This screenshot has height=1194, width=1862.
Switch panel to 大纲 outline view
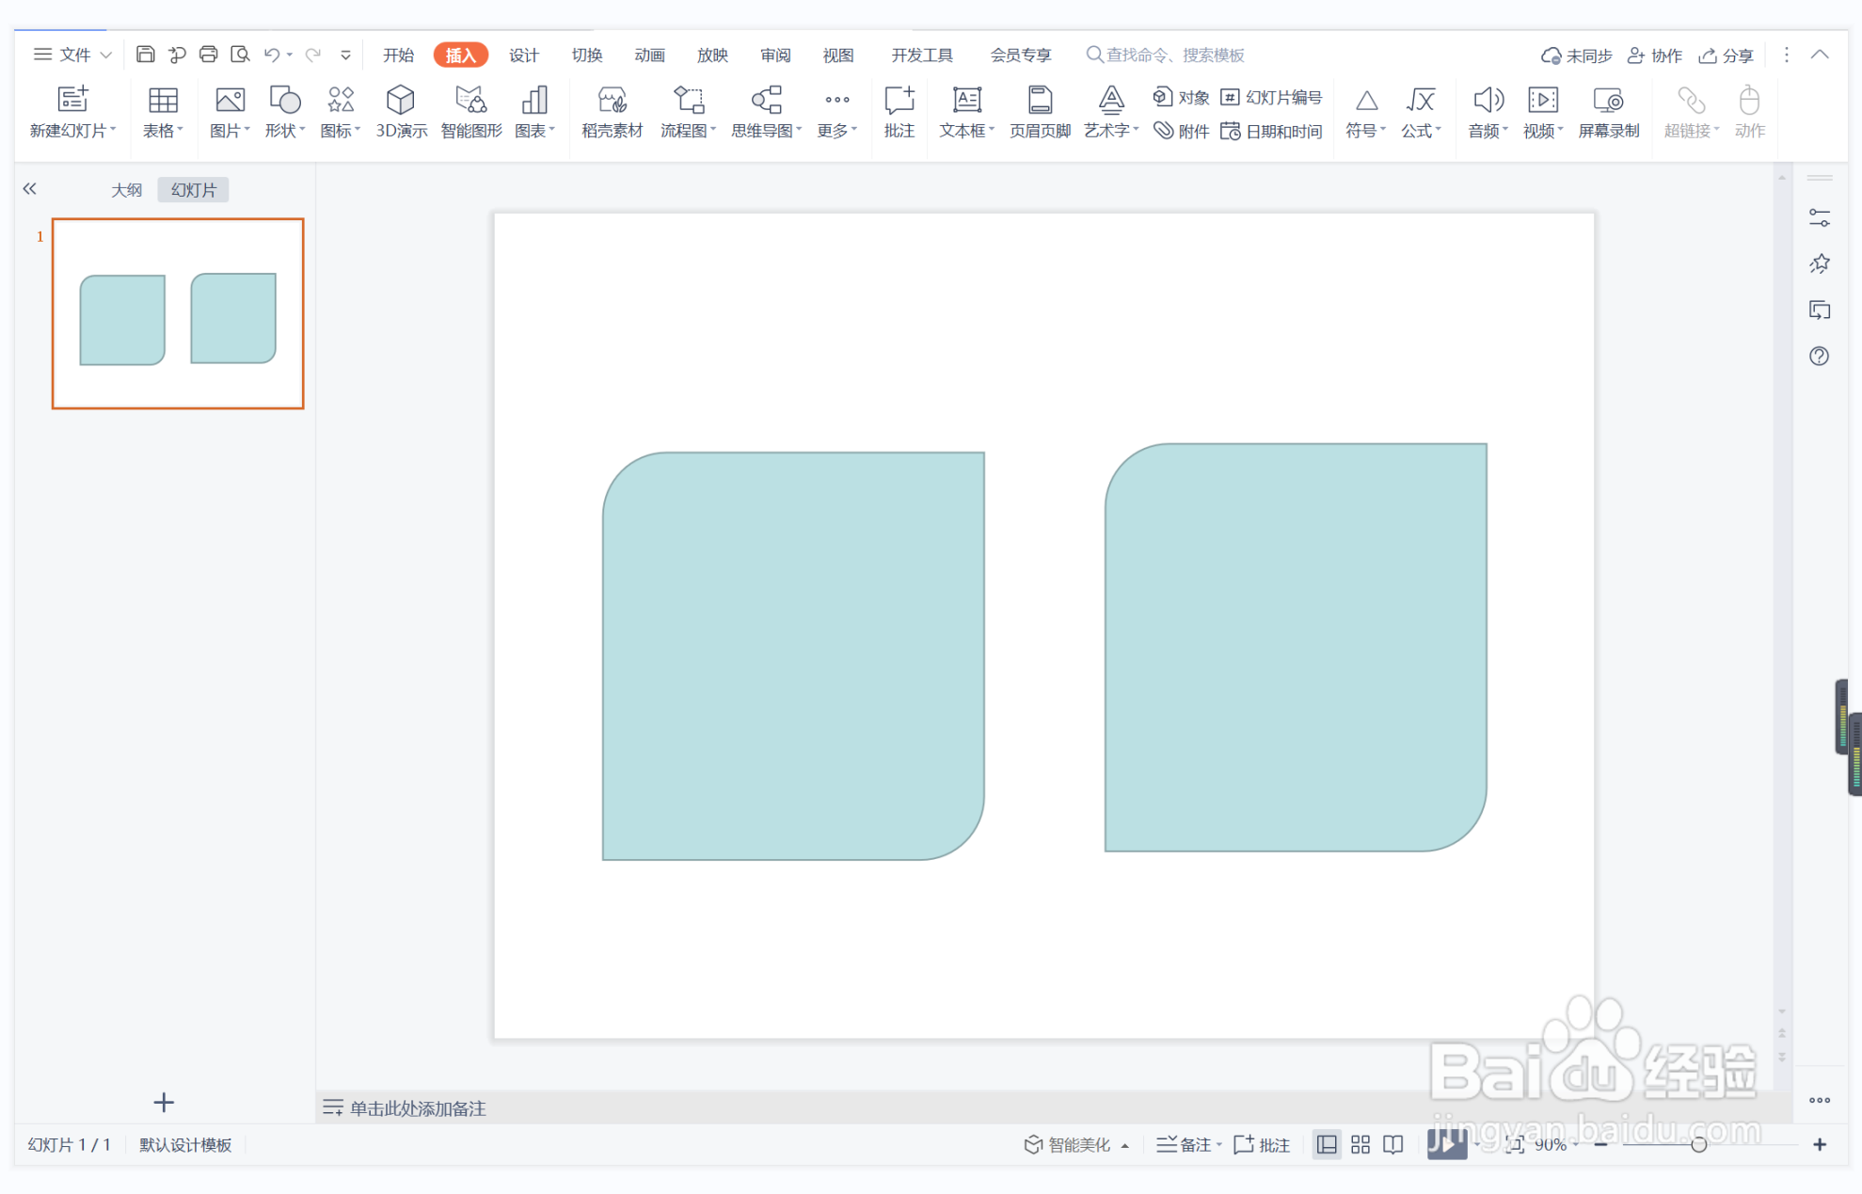(x=127, y=190)
